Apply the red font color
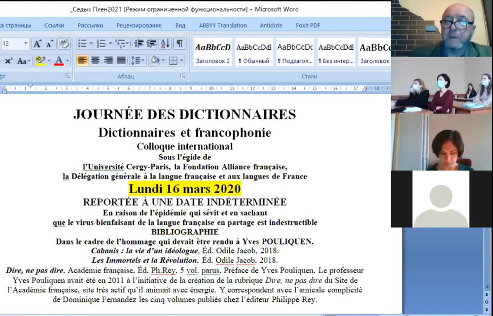Screen dimensions: 493x316 pyautogui.click(x=59, y=61)
